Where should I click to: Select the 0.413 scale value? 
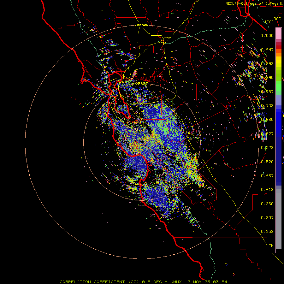[x=267, y=190]
